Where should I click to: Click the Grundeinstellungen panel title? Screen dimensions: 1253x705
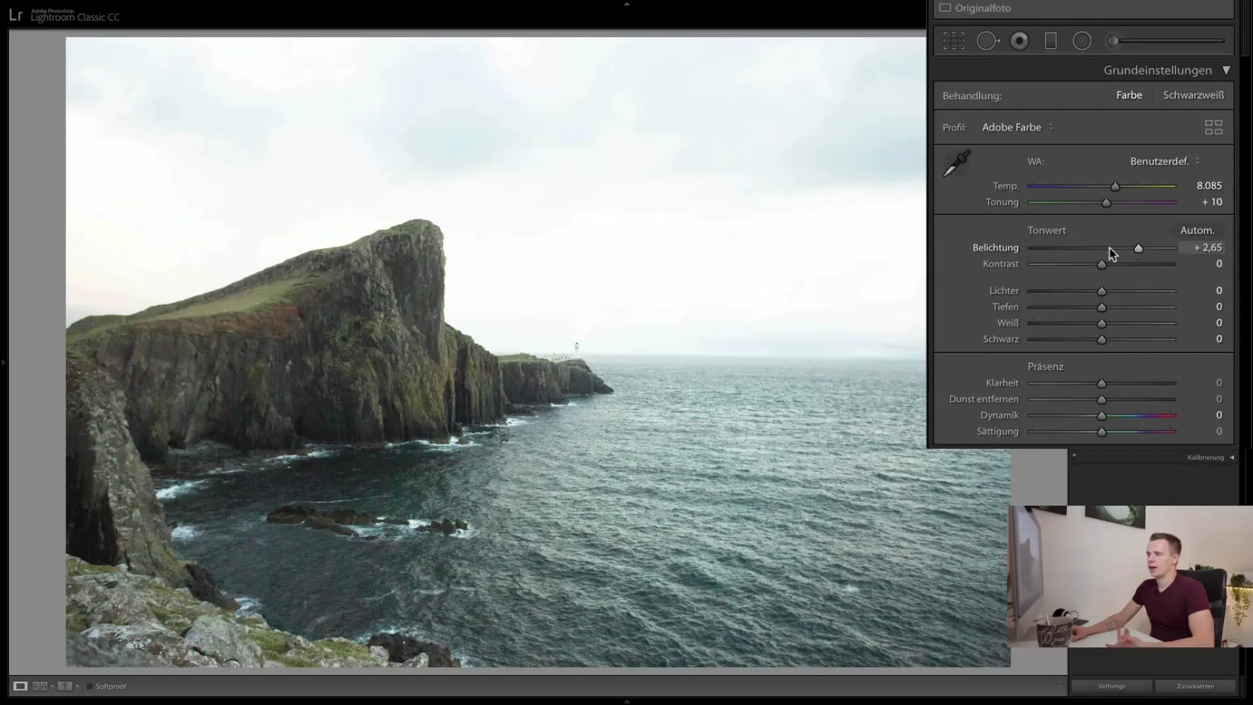point(1158,70)
